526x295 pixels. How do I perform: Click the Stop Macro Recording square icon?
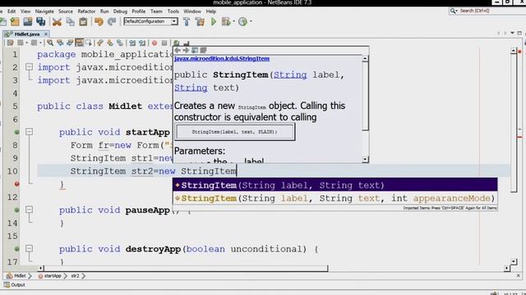point(164,43)
